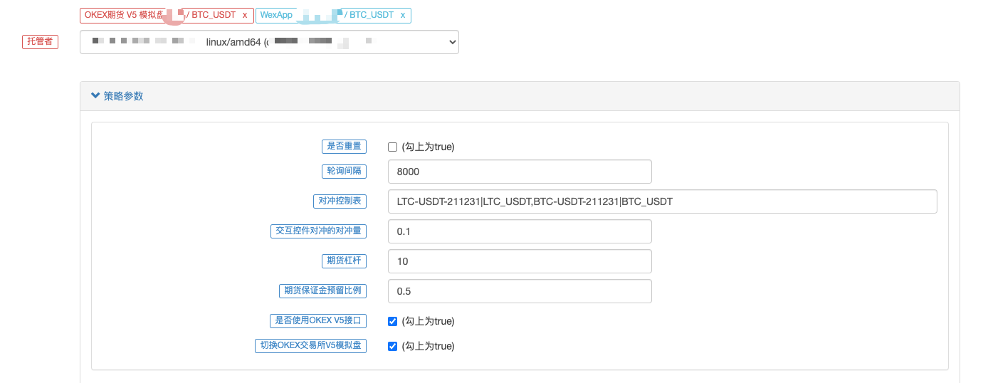Select the 期货杠杆 input field
This screenshot has width=983, height=383.
click(x=520, y=261)
